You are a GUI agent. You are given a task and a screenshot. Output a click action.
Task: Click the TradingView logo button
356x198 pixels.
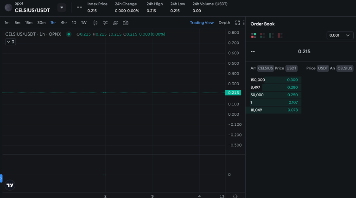tap(10, 186)
